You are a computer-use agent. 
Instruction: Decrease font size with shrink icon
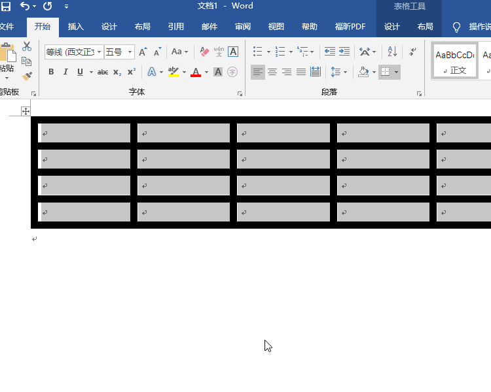click(157, 52)
